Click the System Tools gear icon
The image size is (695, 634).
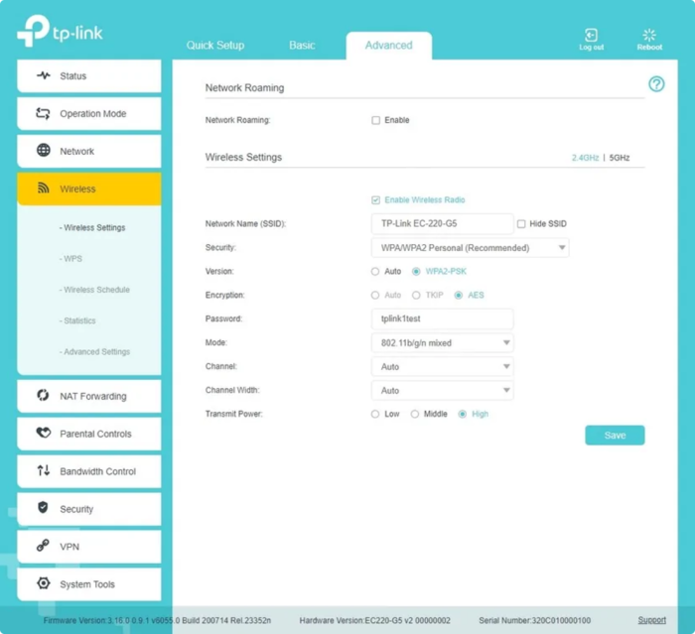tap(44, 583)
